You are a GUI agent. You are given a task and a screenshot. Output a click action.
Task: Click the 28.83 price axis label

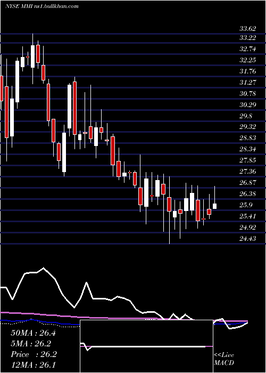(x=248, y=137)
